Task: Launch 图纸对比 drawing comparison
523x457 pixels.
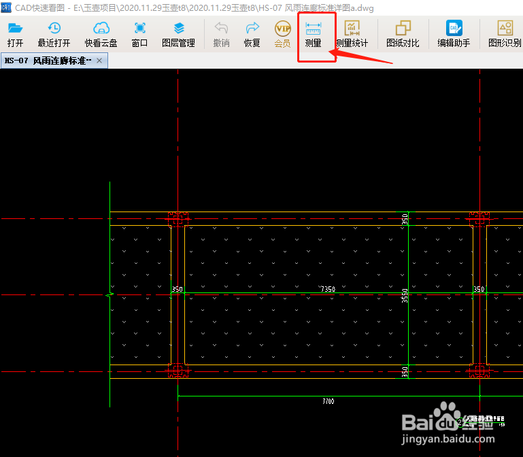Action: pyautogui.click(x=403, y=35)
